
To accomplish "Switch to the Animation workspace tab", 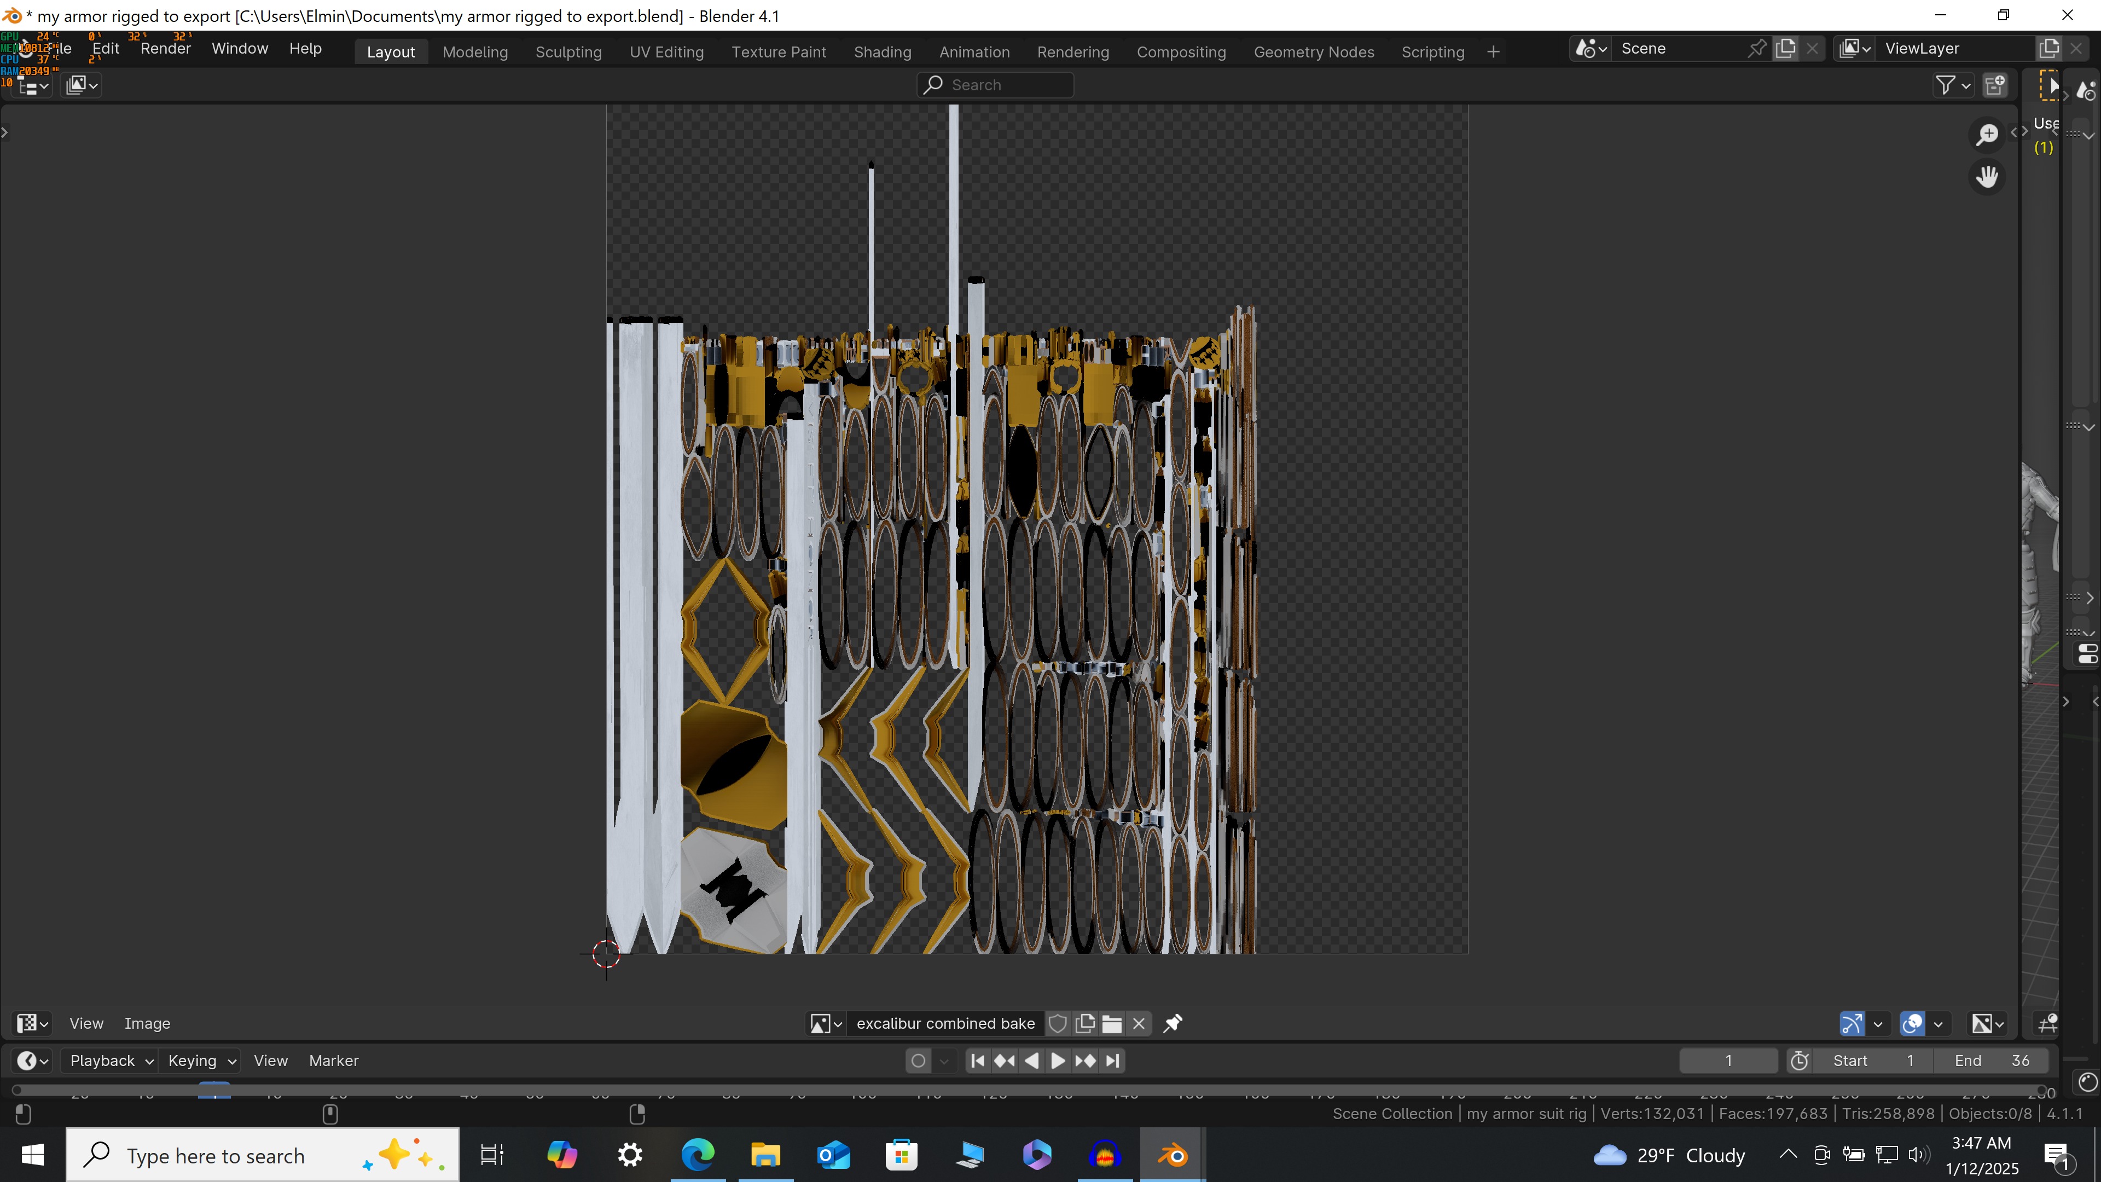I will pyautogui.click(x=974, y=51).
